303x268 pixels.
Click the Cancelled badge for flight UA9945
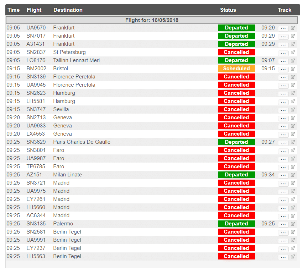[236, 85]
